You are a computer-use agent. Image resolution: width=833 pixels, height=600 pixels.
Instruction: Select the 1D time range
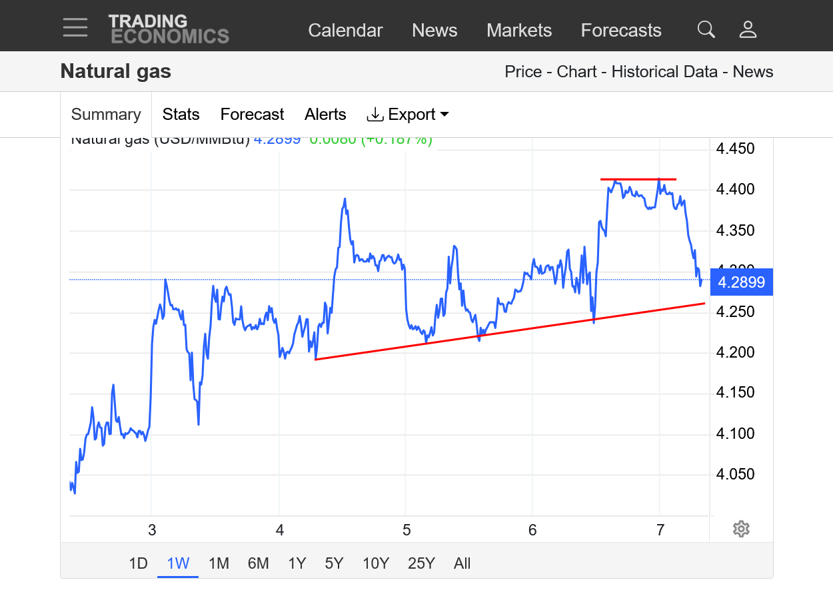[x=138, y=563]
